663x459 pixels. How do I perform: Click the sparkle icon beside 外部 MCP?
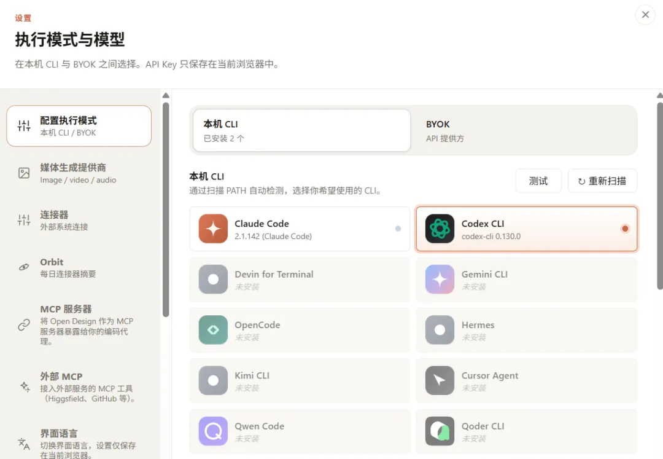25,386
